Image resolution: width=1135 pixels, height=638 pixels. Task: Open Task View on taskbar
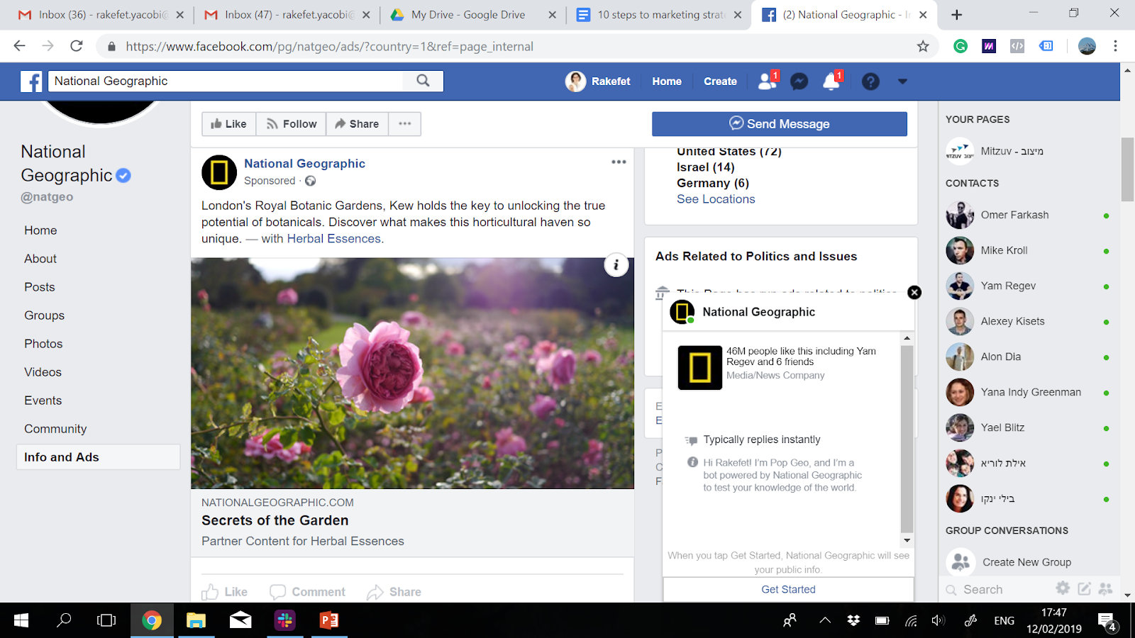tap(106, 620)
